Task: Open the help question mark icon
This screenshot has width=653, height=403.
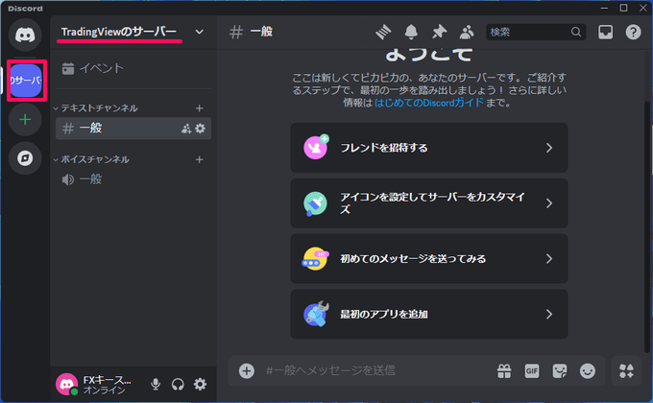Action: [634, 32]
